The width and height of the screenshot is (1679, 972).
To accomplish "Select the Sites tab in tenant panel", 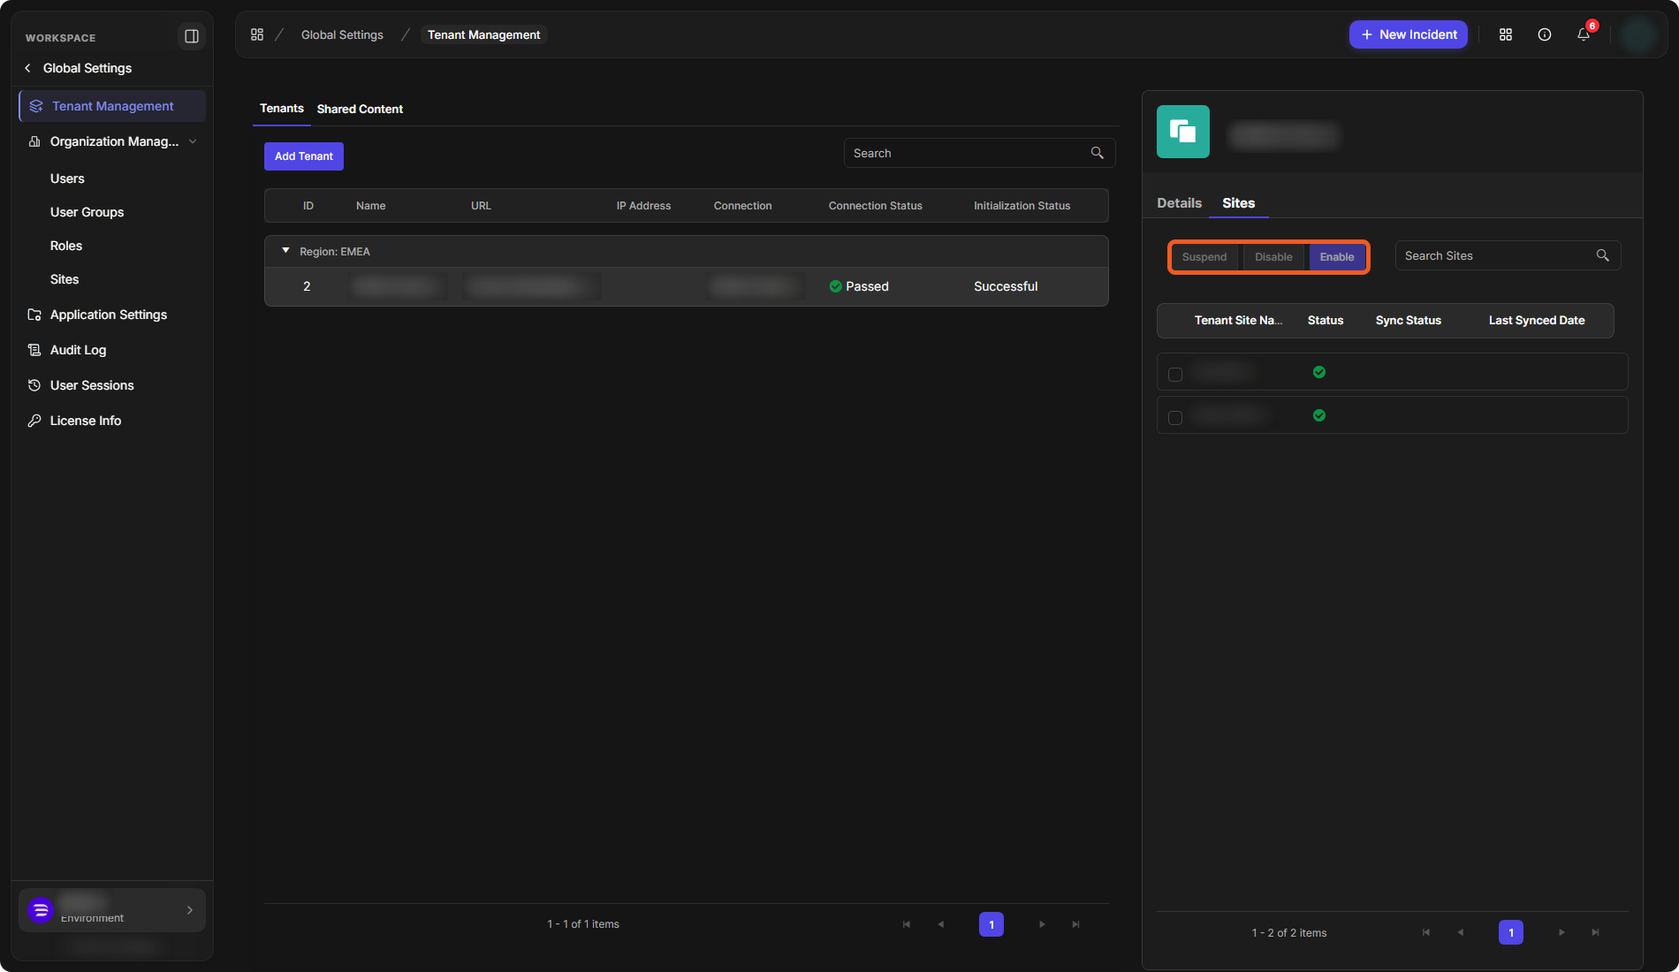I will (1239, 203).
